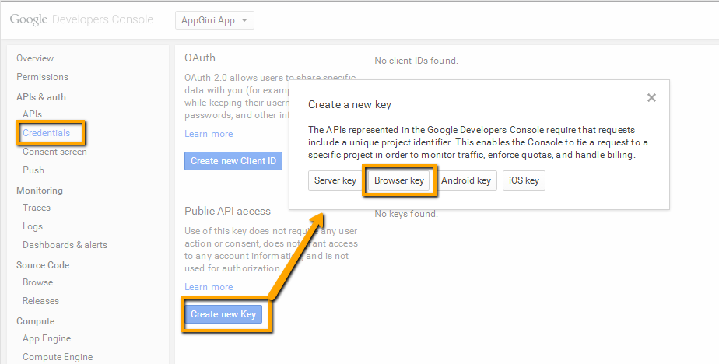Collapse the Source Code section
This screenshot has height=364, width=719.
pos(43,265)
